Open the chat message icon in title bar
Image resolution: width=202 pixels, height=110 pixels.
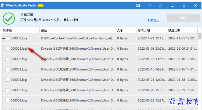[149, 5]
